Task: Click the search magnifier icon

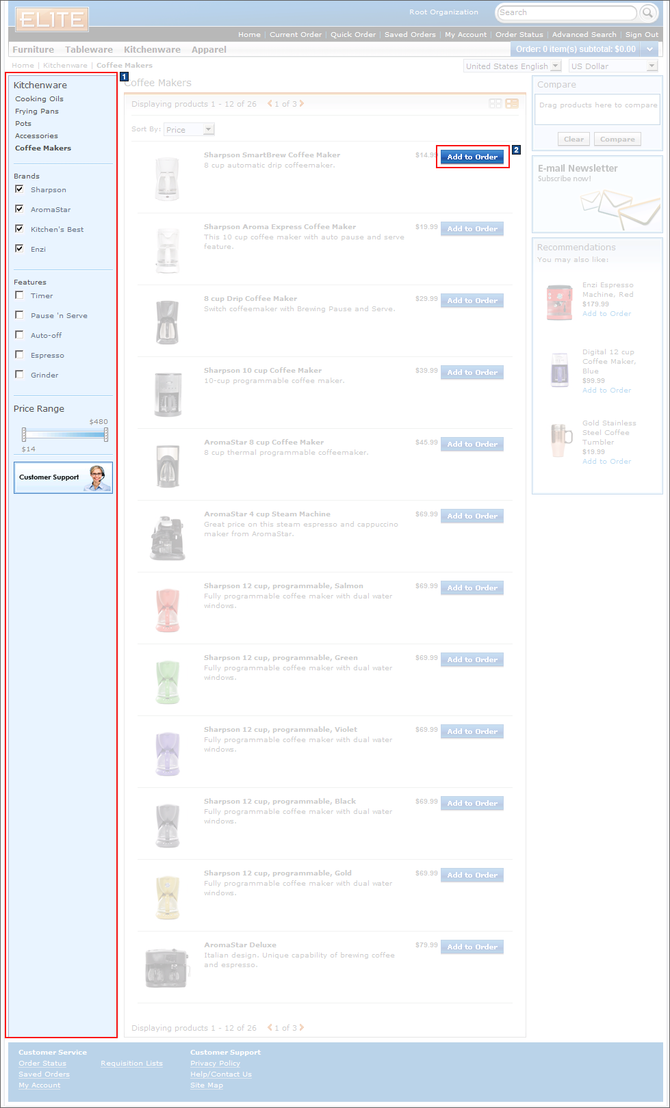Action: point(647,12)
